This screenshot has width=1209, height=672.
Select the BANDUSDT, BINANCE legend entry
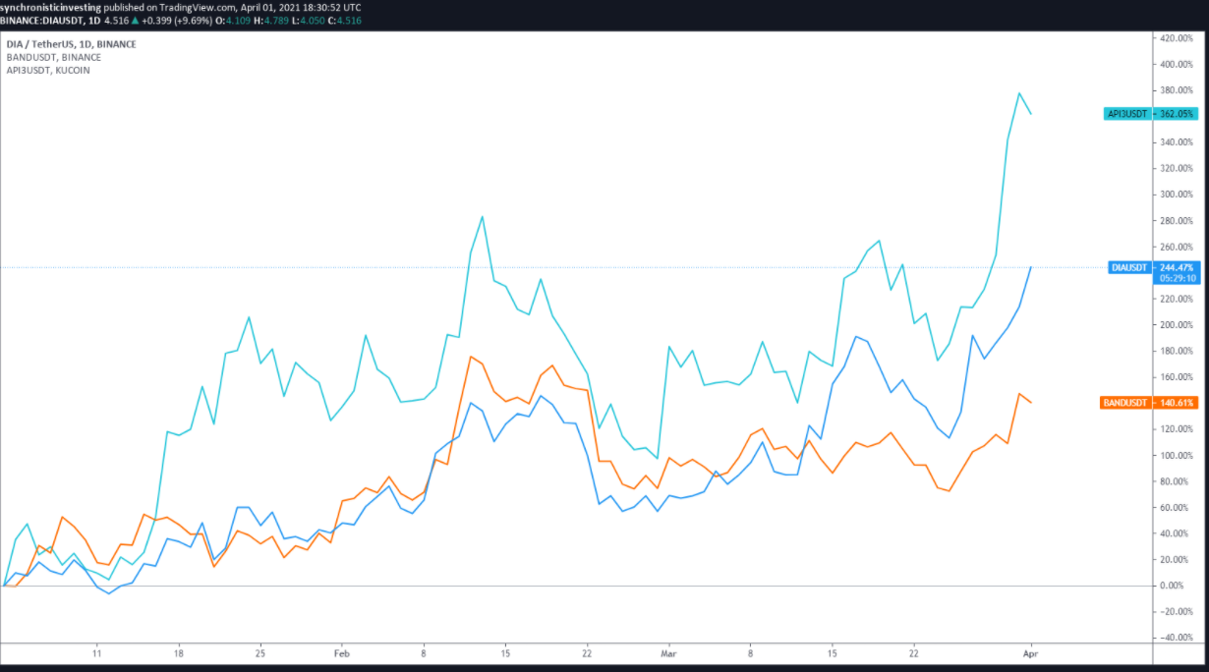[x=54, y=57]
